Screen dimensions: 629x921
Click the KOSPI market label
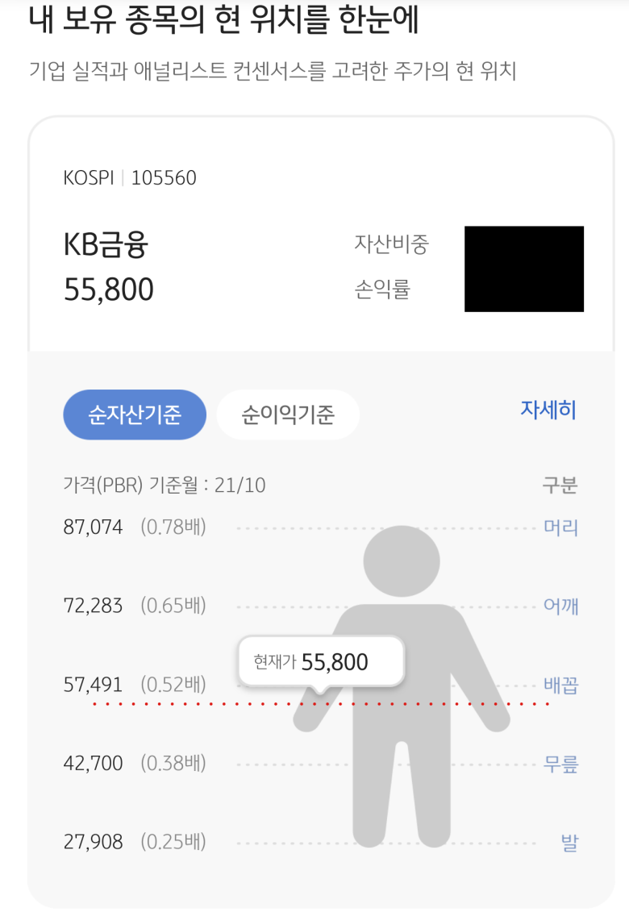[89, 177]
